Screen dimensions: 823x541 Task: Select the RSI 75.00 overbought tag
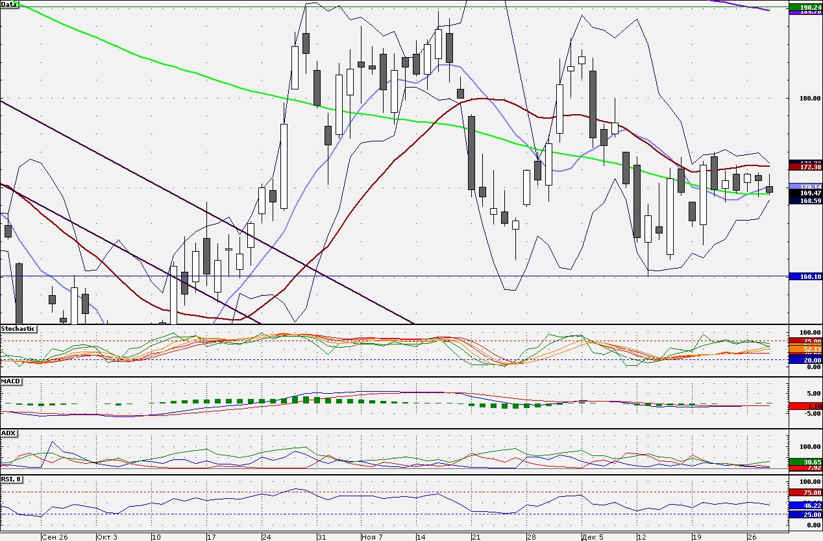[x=805, y=493]
